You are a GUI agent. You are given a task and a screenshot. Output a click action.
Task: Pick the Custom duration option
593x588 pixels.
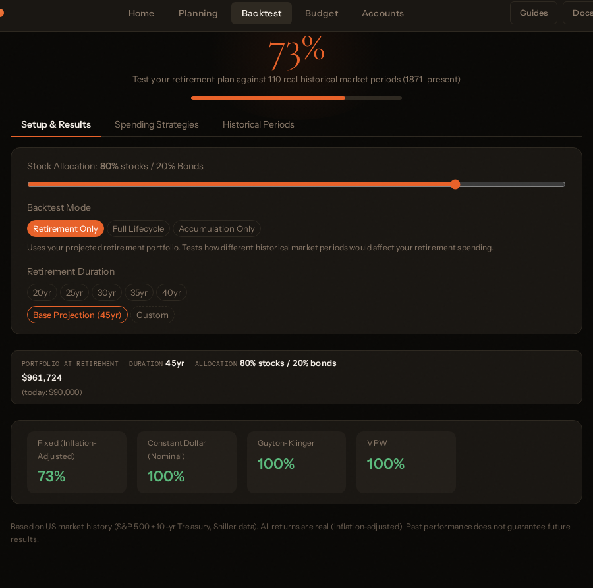[152, 315]
